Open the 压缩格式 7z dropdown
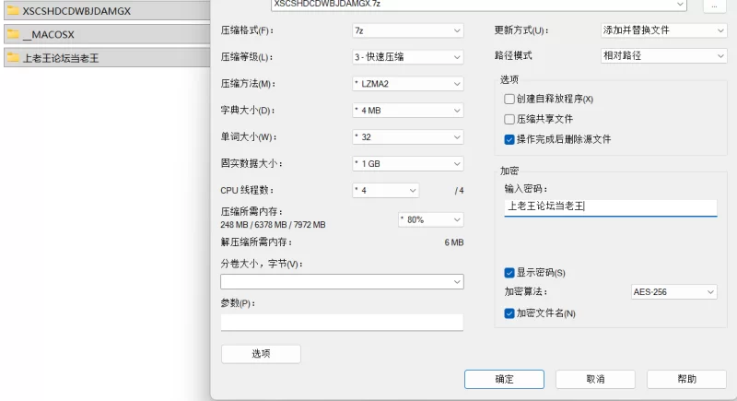 [407, 30]
